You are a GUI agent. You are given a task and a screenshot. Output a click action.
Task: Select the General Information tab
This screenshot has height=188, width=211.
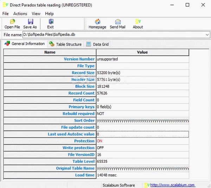25,44
